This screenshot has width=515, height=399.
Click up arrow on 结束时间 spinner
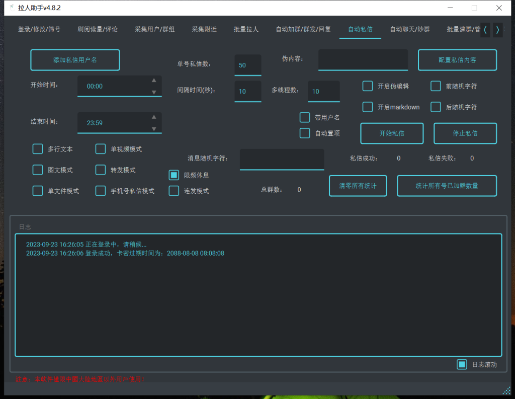click(x=154, y=117)
